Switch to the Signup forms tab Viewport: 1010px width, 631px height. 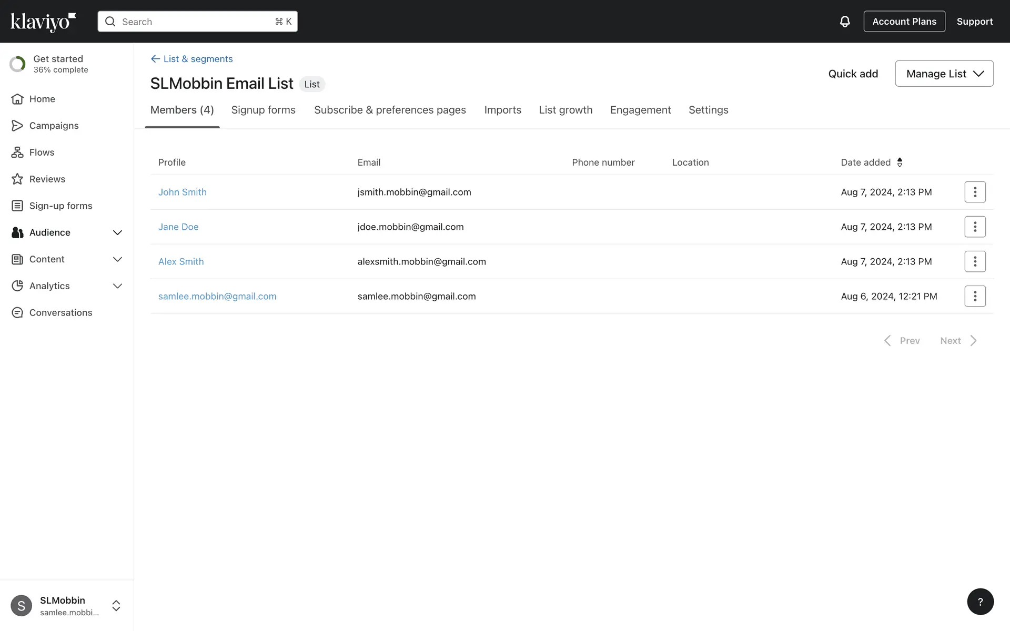pyautogui.click(x=263, y=110)
